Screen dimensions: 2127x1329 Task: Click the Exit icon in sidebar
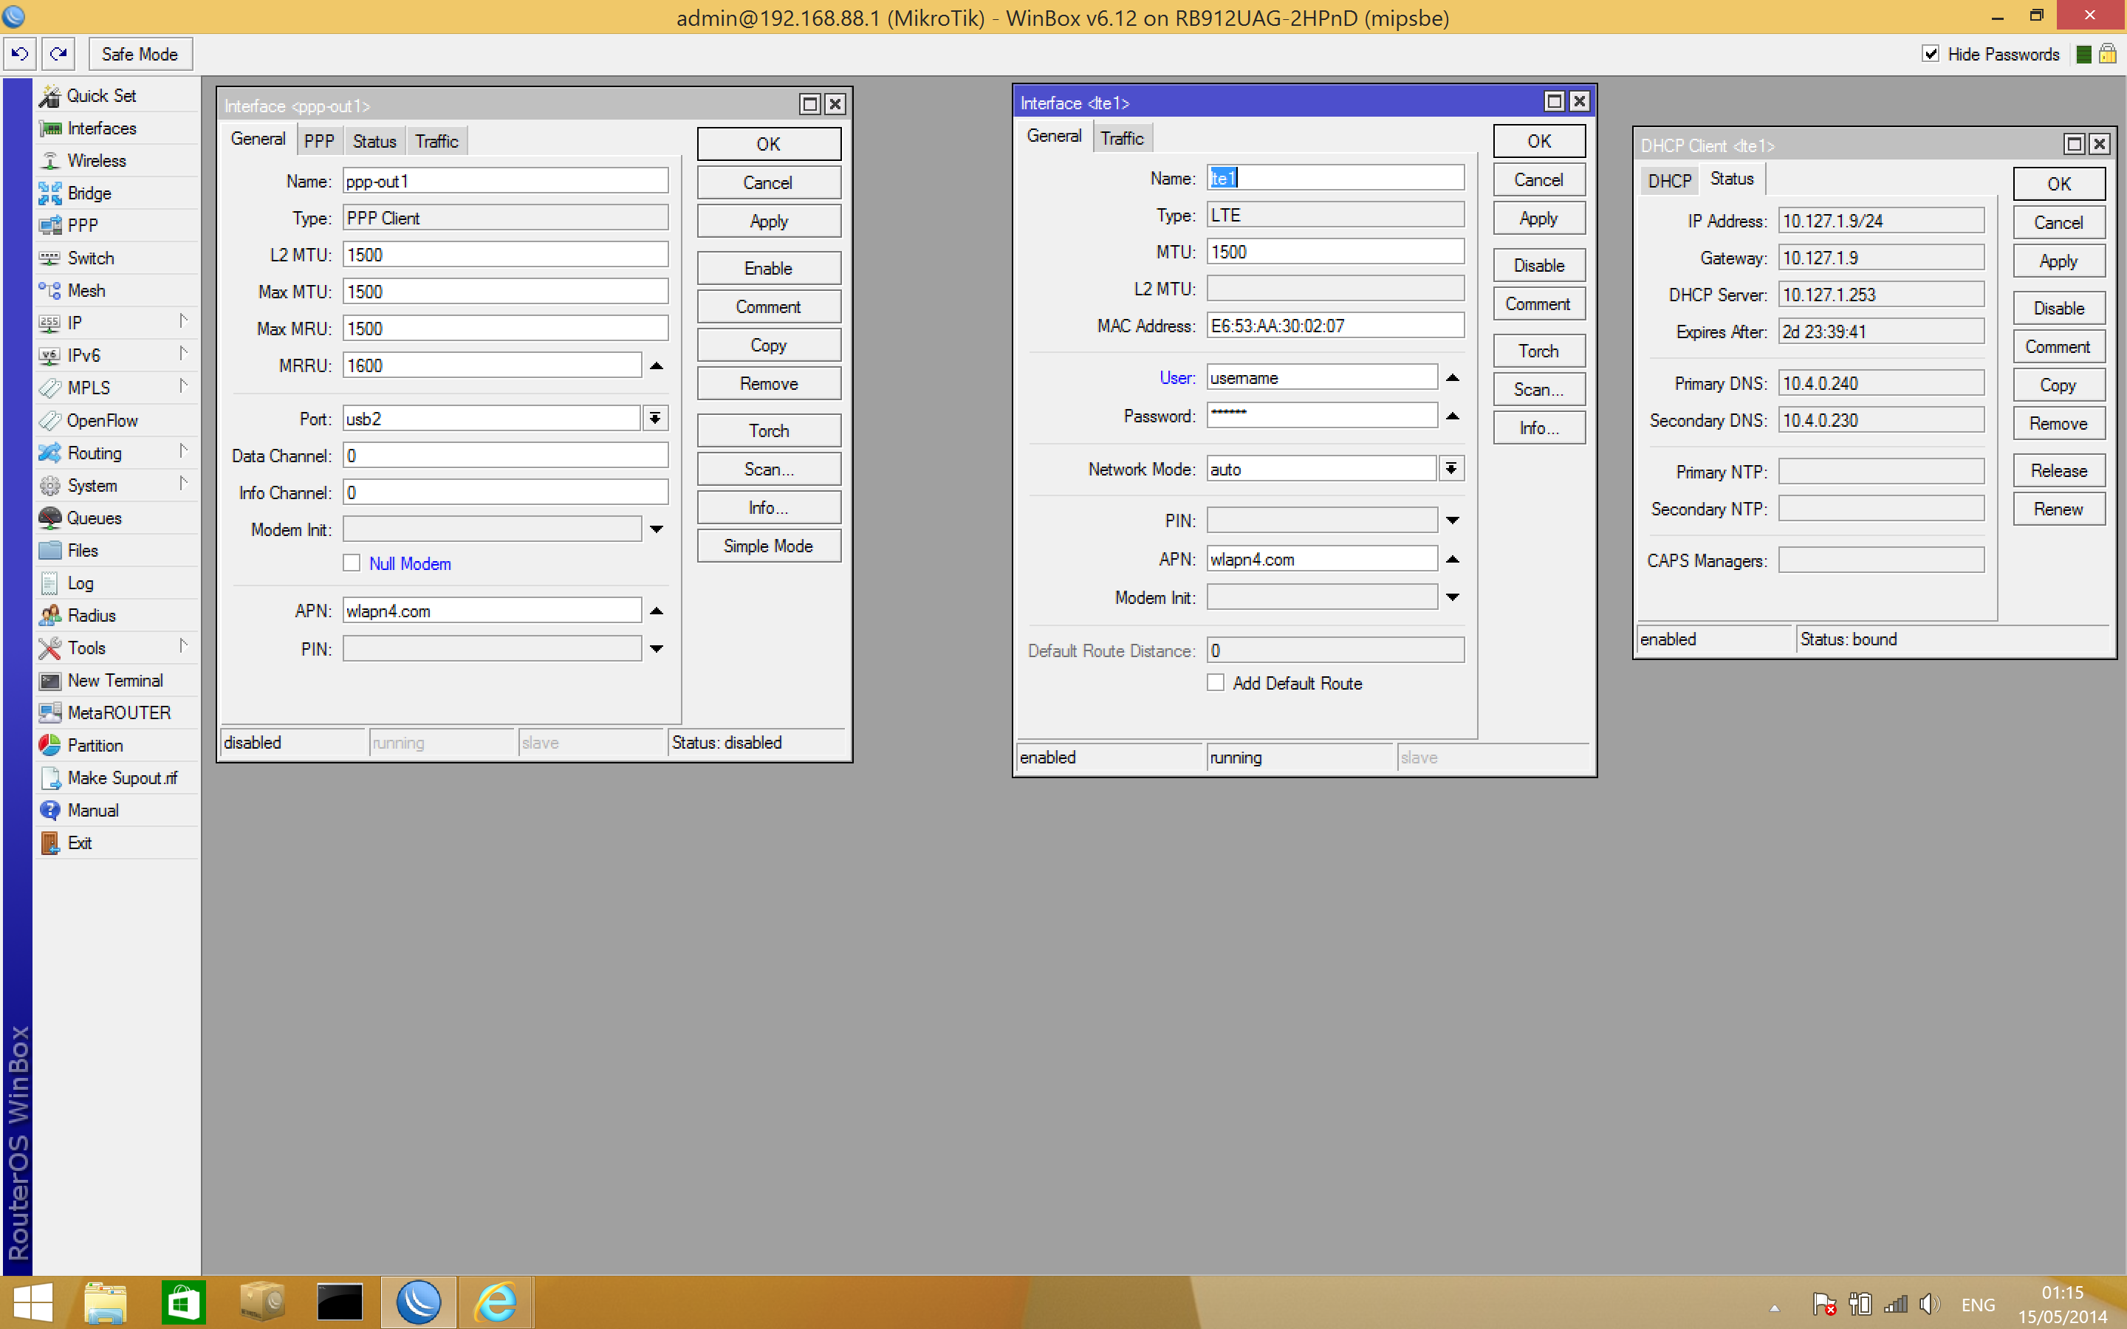pyautogui.click(x=50, y=844)
